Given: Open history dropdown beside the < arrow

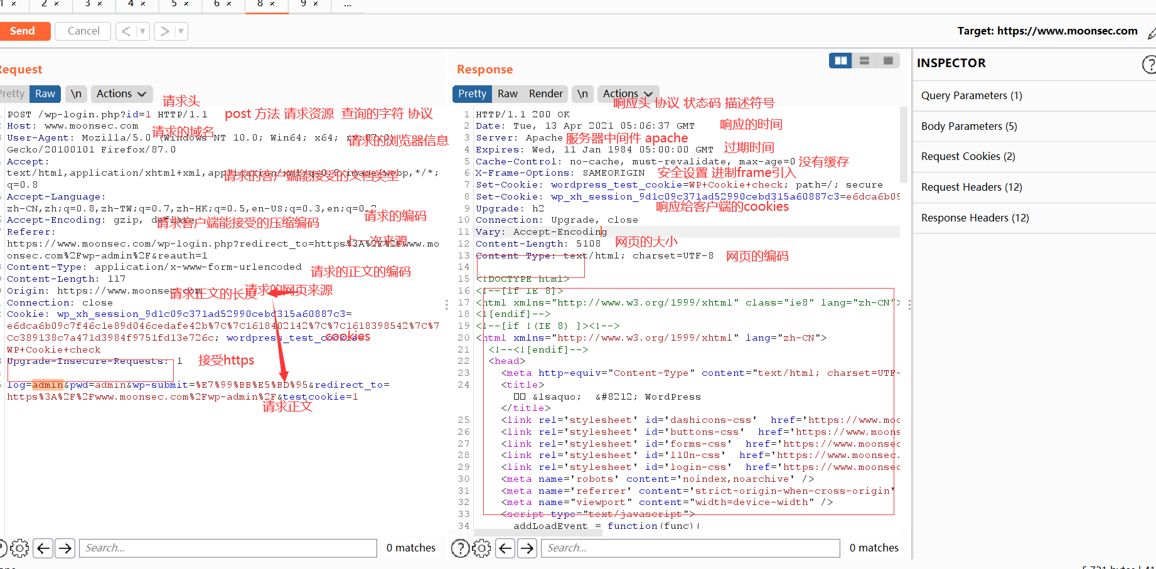Looking at the screenshot, I should [x=143, y=31].
